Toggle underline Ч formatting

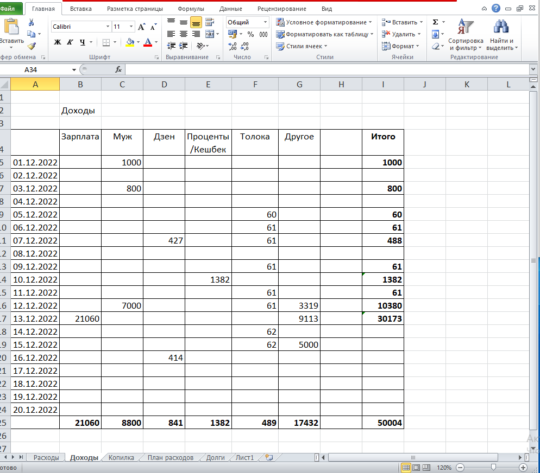point(83,42)
